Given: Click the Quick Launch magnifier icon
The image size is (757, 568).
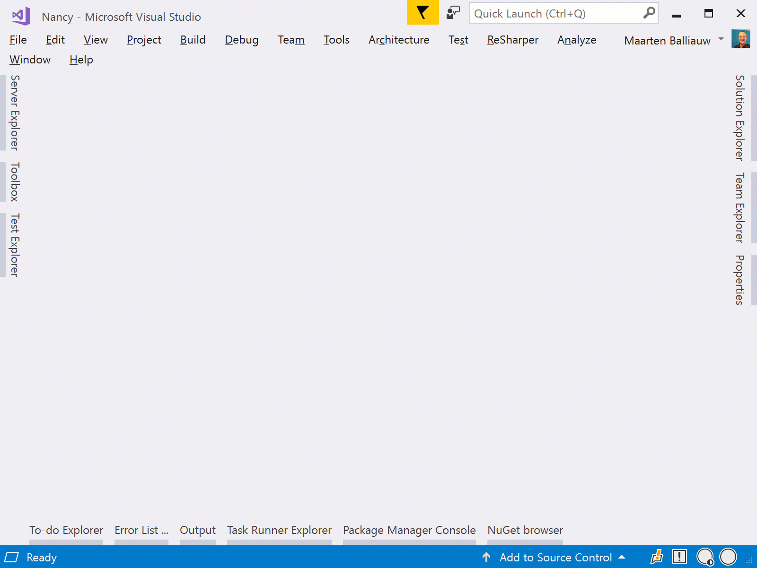Looking at the screenshot, I should pyautogui.click(x=648, y=13).
